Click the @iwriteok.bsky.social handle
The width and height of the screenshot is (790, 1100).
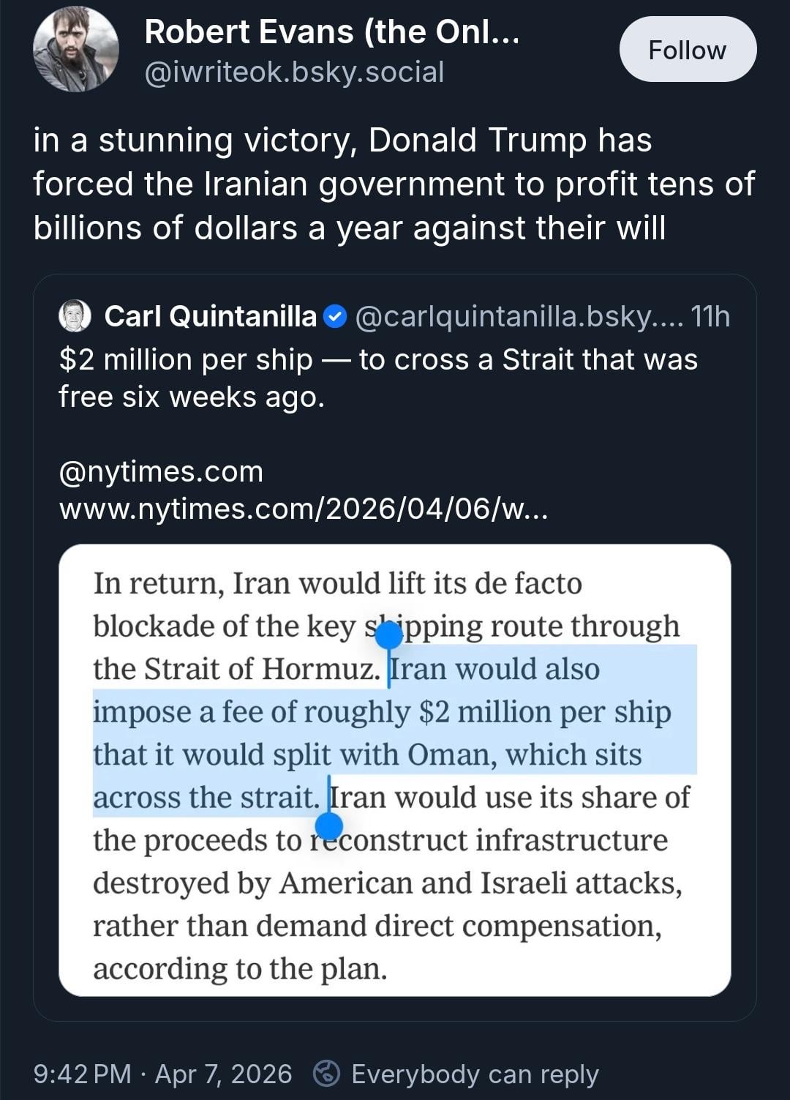pyautogui.click(x=294, y=72)
